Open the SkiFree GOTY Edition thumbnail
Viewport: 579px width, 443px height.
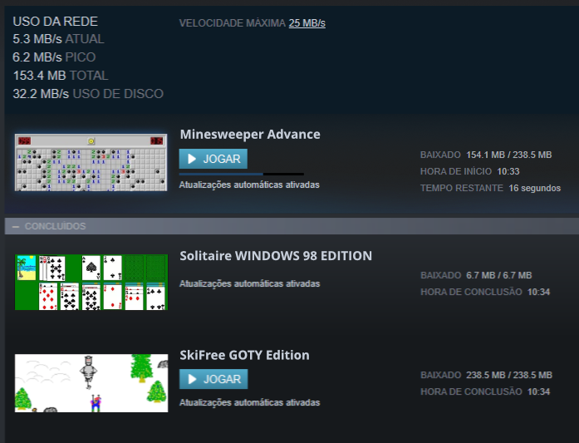point(91,383)
